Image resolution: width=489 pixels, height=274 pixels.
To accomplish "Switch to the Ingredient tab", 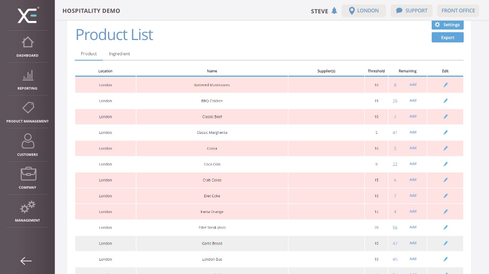I will tap(119, 54).
